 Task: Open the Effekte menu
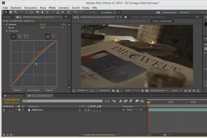52,8
